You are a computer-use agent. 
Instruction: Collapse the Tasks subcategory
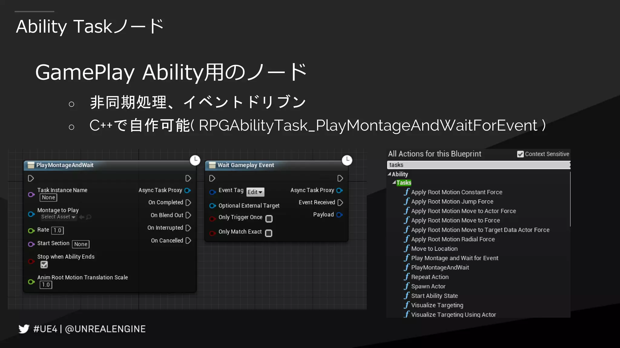pyautogui.click(x=394, y=182)
